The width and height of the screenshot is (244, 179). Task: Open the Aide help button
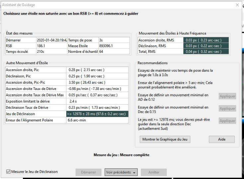221,139
